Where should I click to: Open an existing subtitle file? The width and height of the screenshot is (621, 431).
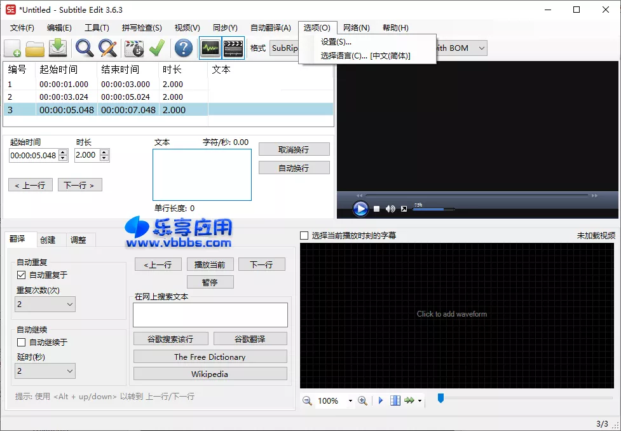pyautogui.click(x=35, y=48)
